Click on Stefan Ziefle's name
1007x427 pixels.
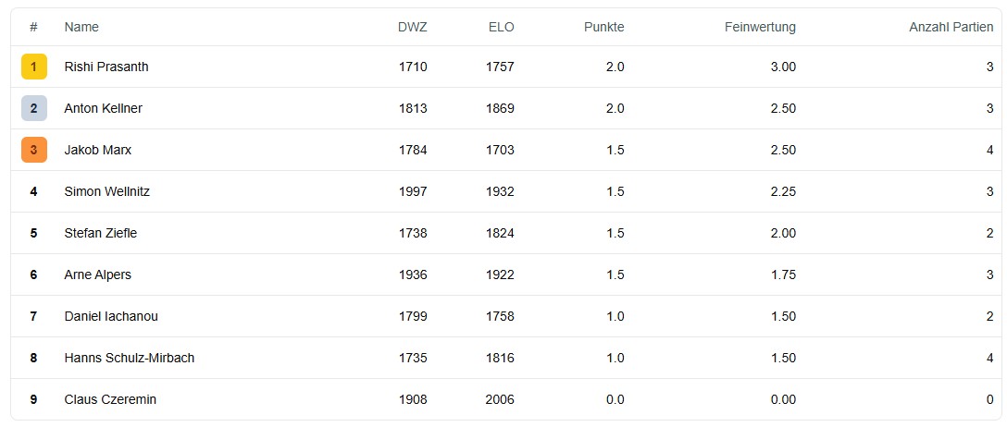(x=100, y=233)
